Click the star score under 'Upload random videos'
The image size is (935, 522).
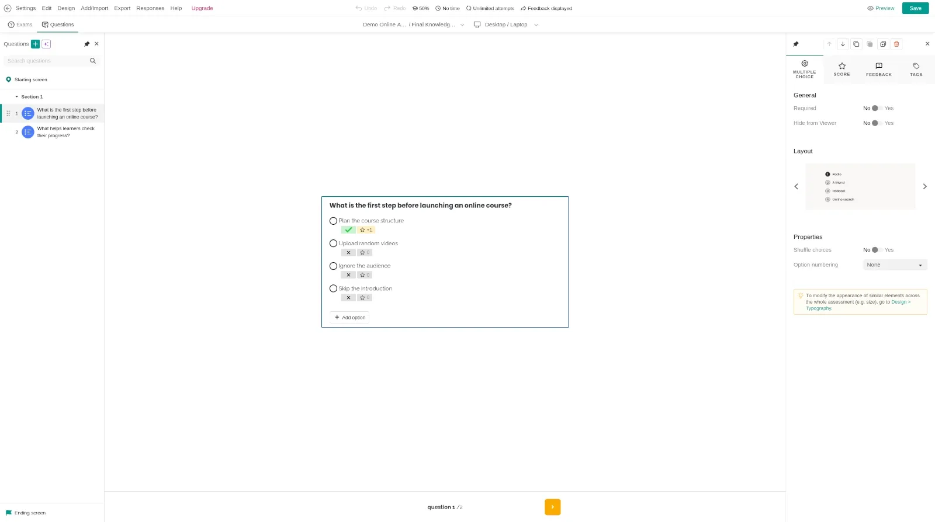(365, 253)
